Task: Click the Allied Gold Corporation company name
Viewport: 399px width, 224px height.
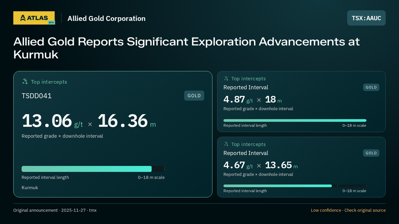Action: tap(106, 18)
